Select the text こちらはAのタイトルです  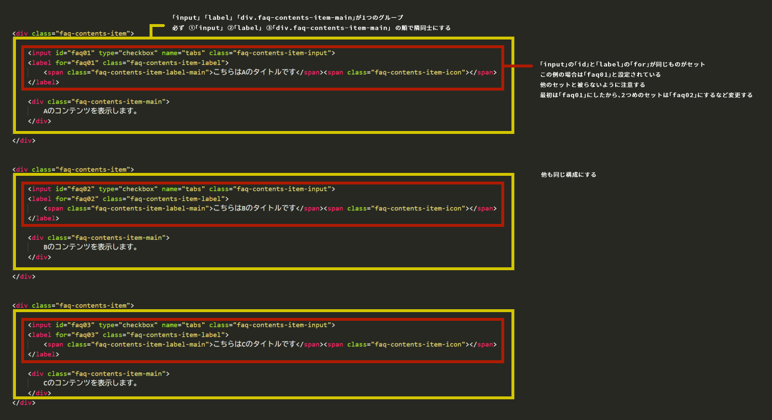pos(255,72)
